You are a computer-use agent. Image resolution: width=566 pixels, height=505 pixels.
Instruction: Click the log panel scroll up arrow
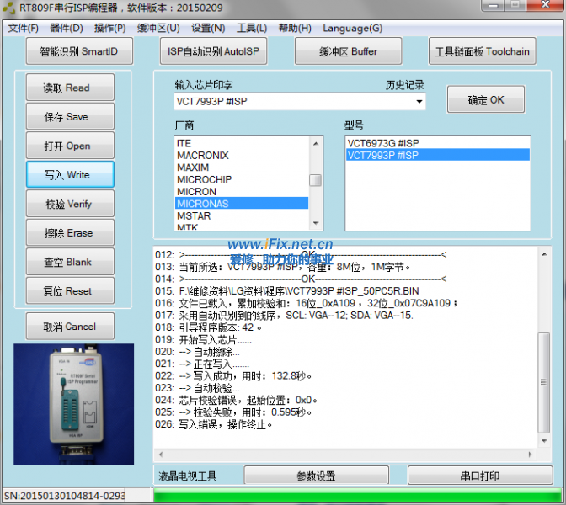[544, 254]
